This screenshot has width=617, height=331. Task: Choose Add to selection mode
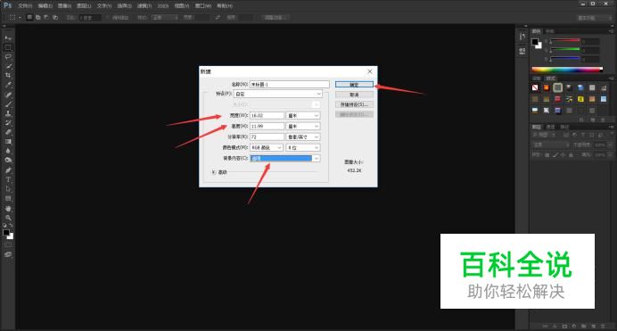pos(38,17)
